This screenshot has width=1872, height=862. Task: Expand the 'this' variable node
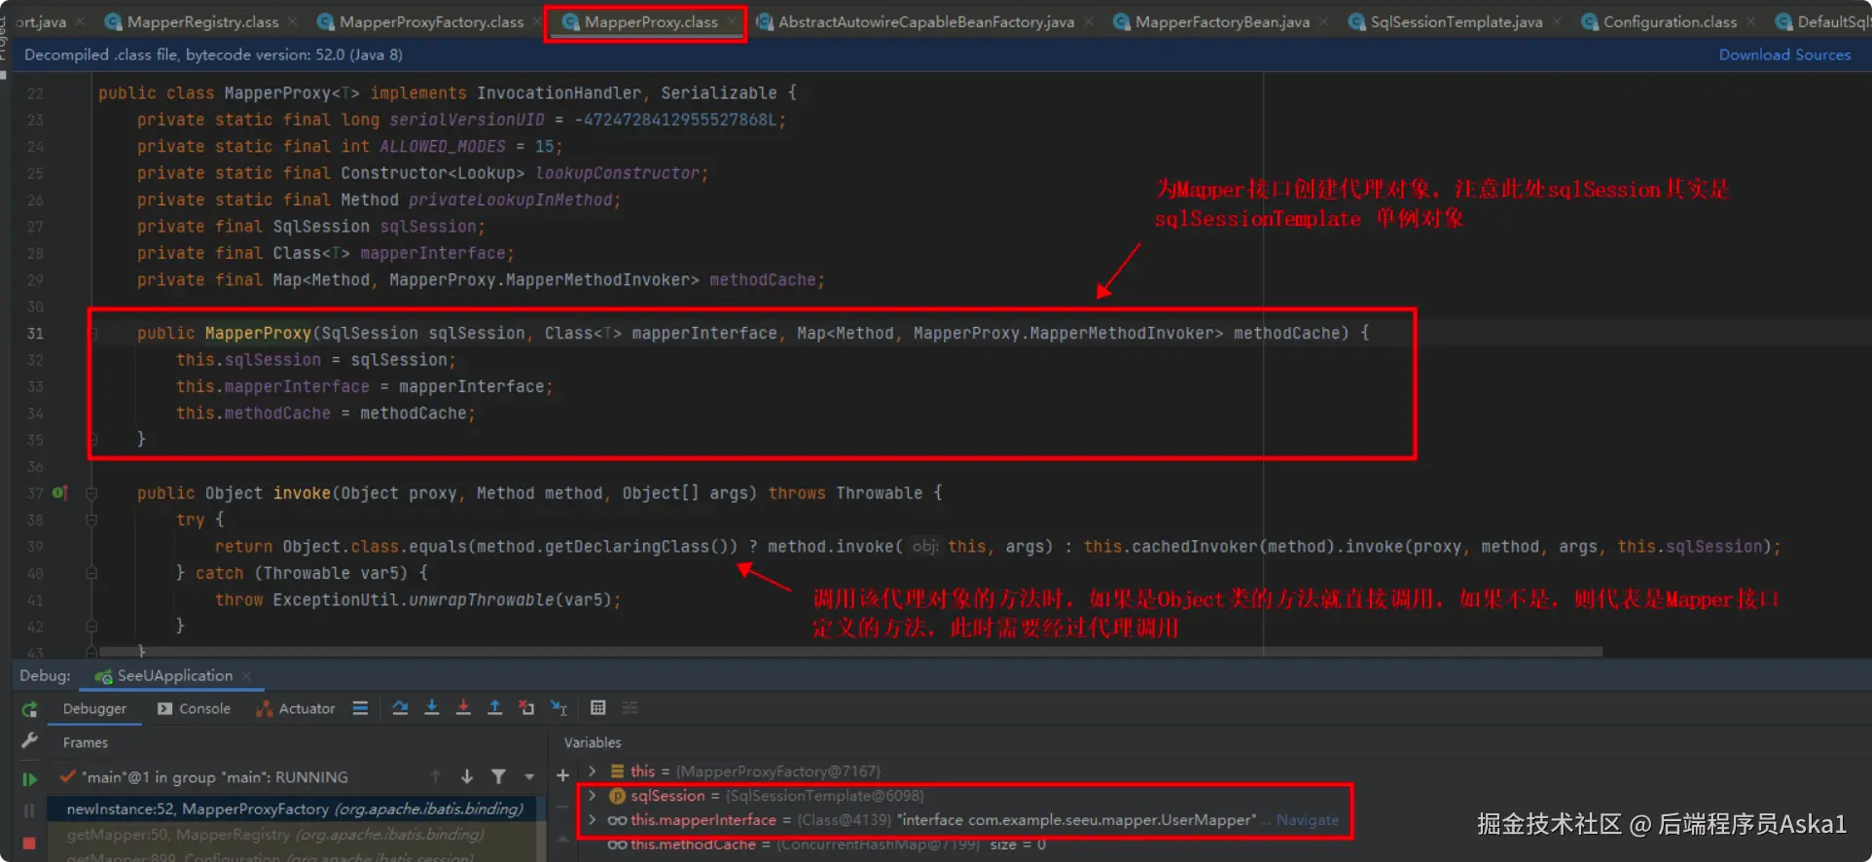pyautogui.click(x=592, y=772)
